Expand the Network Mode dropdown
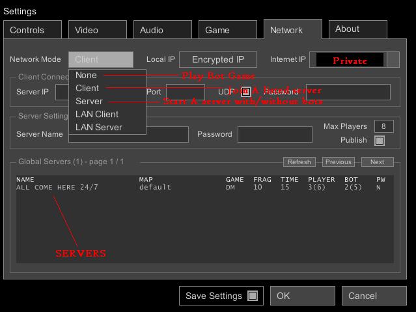 100,60
